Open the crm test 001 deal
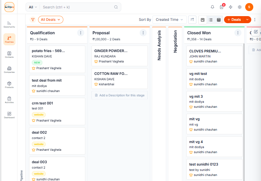The height and width of the screenshot is (181, 261). tap(57, 111)
